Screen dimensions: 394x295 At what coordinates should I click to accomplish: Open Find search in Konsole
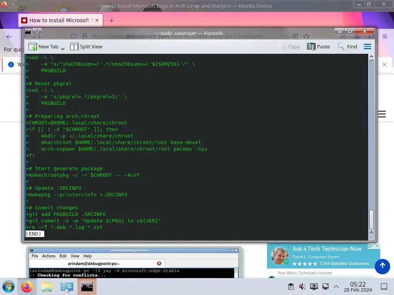pyautogui.click(x=347, y=46)
